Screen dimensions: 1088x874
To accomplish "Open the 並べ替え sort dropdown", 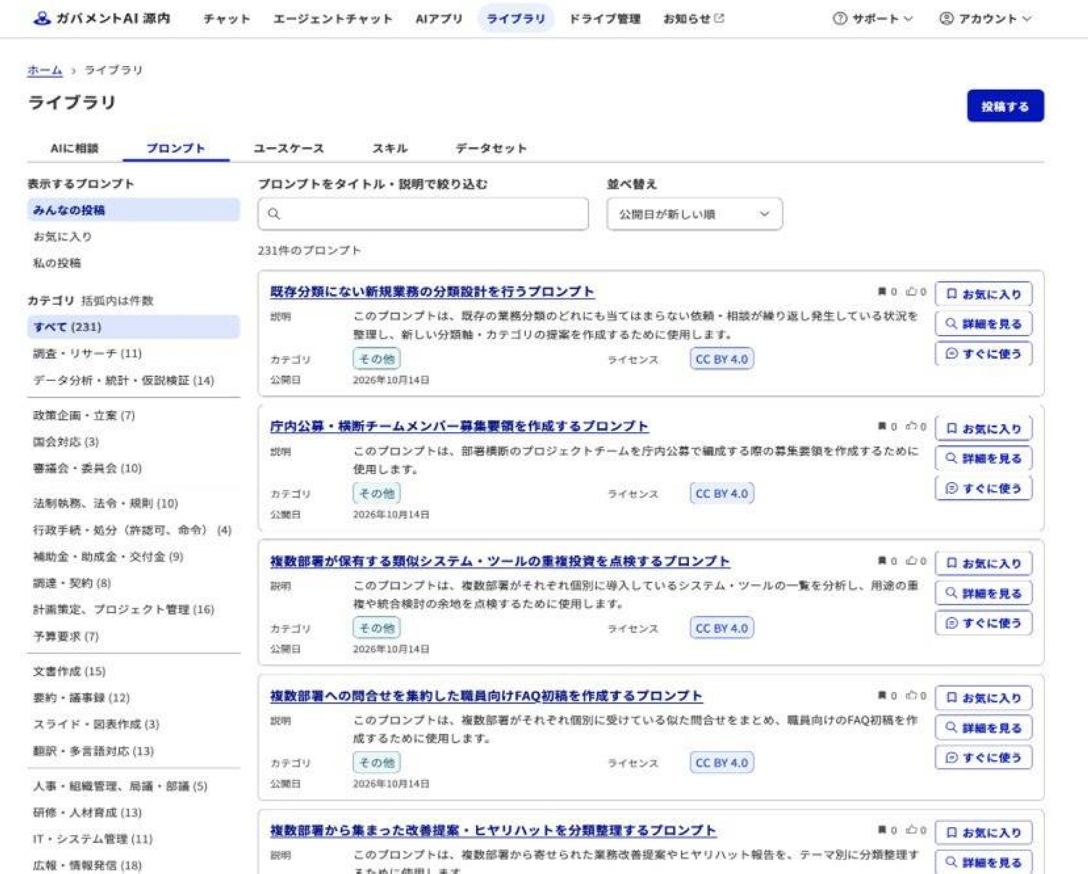I will pos(694,215).
